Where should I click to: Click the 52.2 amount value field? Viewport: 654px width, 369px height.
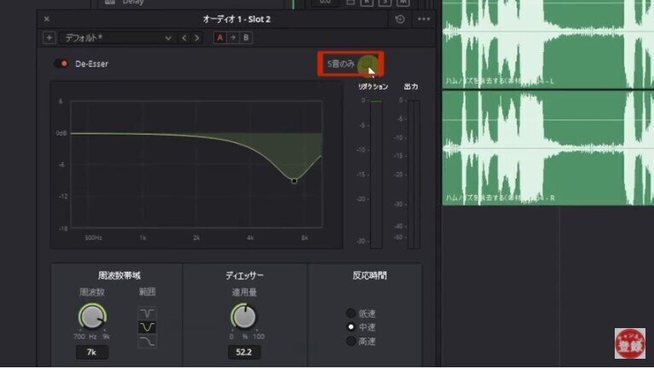(x=244, y=352)
